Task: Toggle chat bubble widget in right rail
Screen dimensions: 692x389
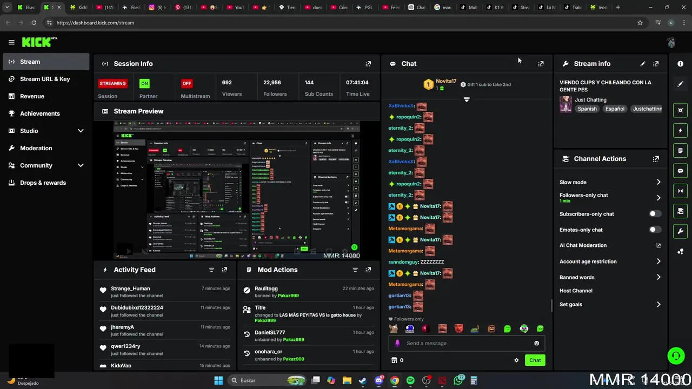Action: pos(680,171)
